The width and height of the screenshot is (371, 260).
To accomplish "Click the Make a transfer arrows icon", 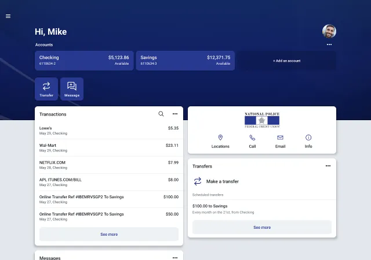I will coord(198,181).
